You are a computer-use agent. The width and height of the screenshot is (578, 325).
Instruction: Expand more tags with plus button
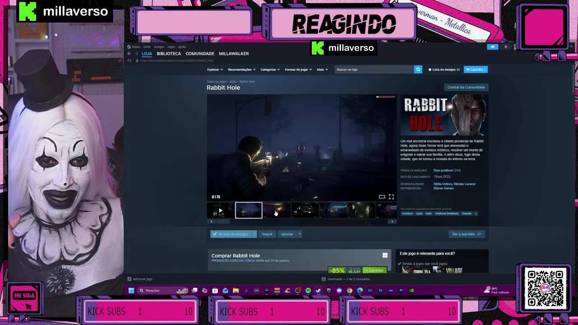pos(475,214)
